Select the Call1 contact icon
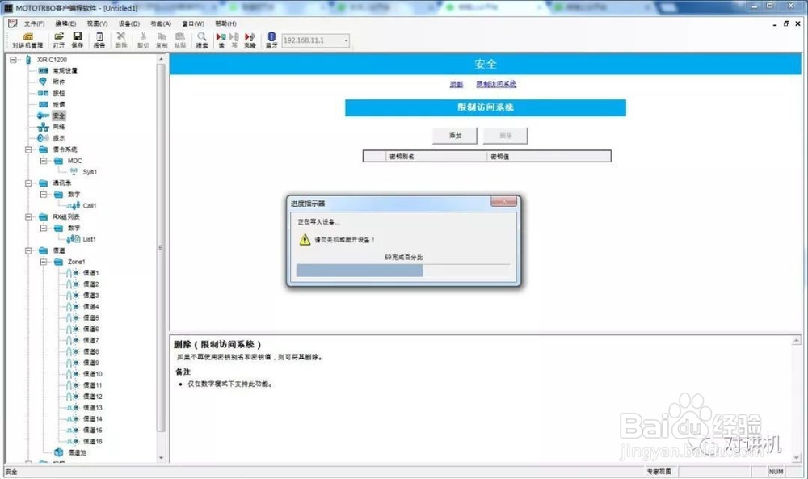This screenshot has width=808, height=479. point(74,205)
